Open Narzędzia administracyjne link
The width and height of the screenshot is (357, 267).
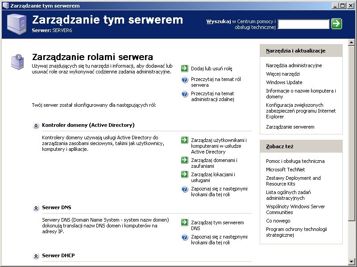coord(294,65)
